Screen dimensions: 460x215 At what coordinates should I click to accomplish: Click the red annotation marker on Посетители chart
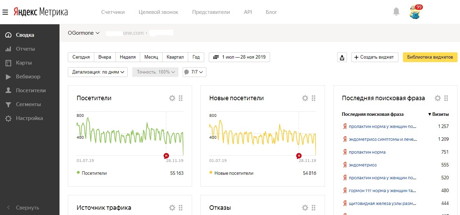coord(166,156)
